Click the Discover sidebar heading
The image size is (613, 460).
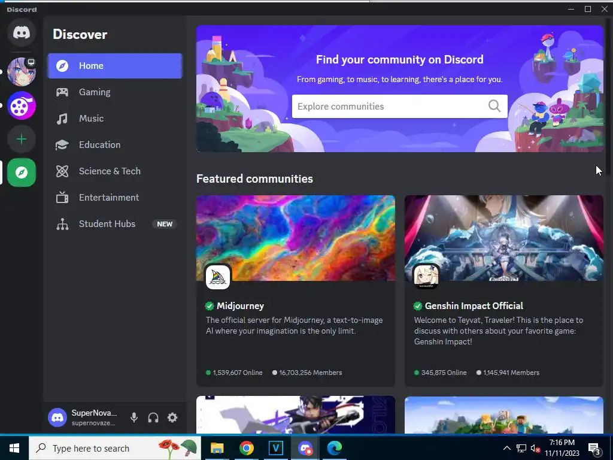click(x=80, y=34)
